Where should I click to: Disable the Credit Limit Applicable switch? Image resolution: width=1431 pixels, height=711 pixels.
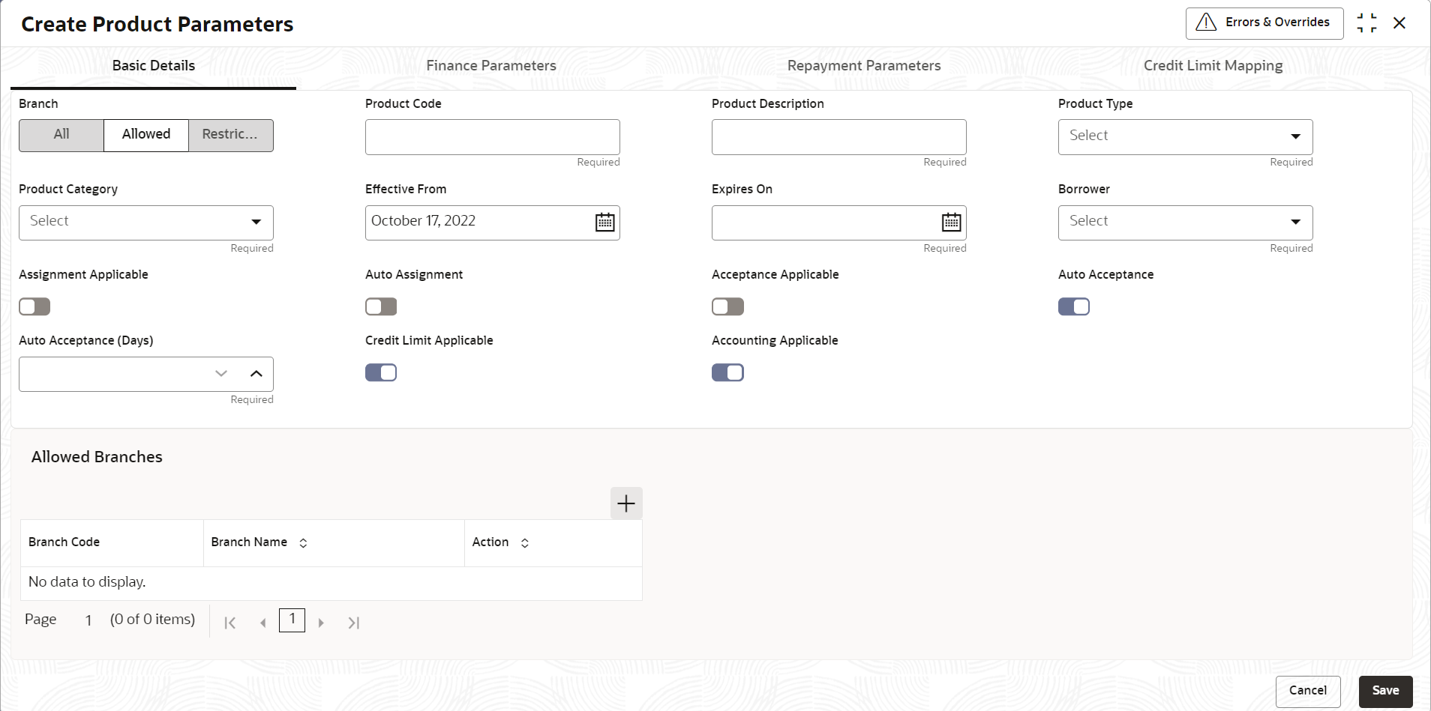[x=381, y=372]
